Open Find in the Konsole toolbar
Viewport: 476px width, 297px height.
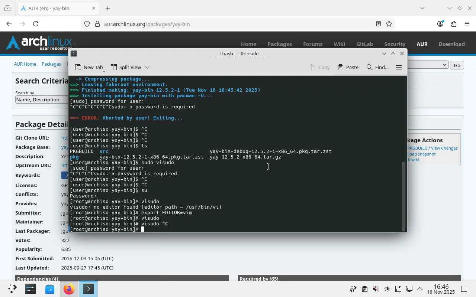(377, 67)
